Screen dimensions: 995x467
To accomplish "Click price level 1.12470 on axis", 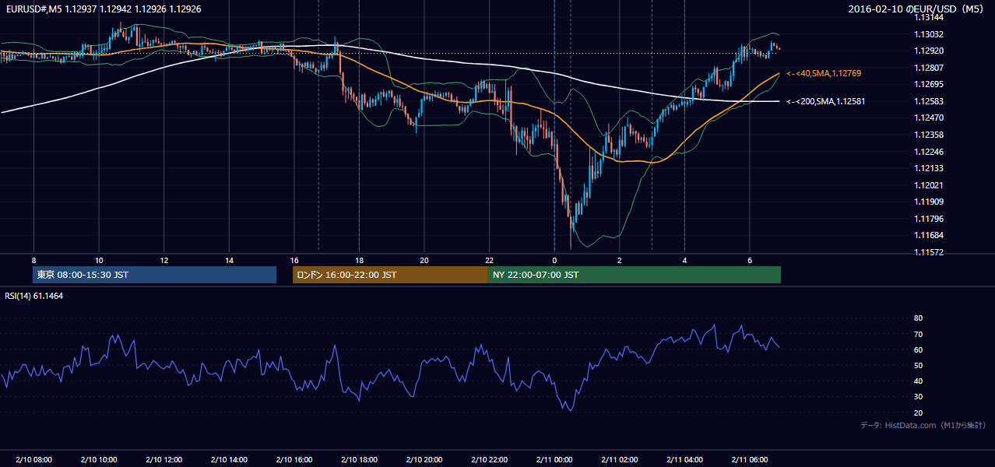I will (x=929, y=118).
